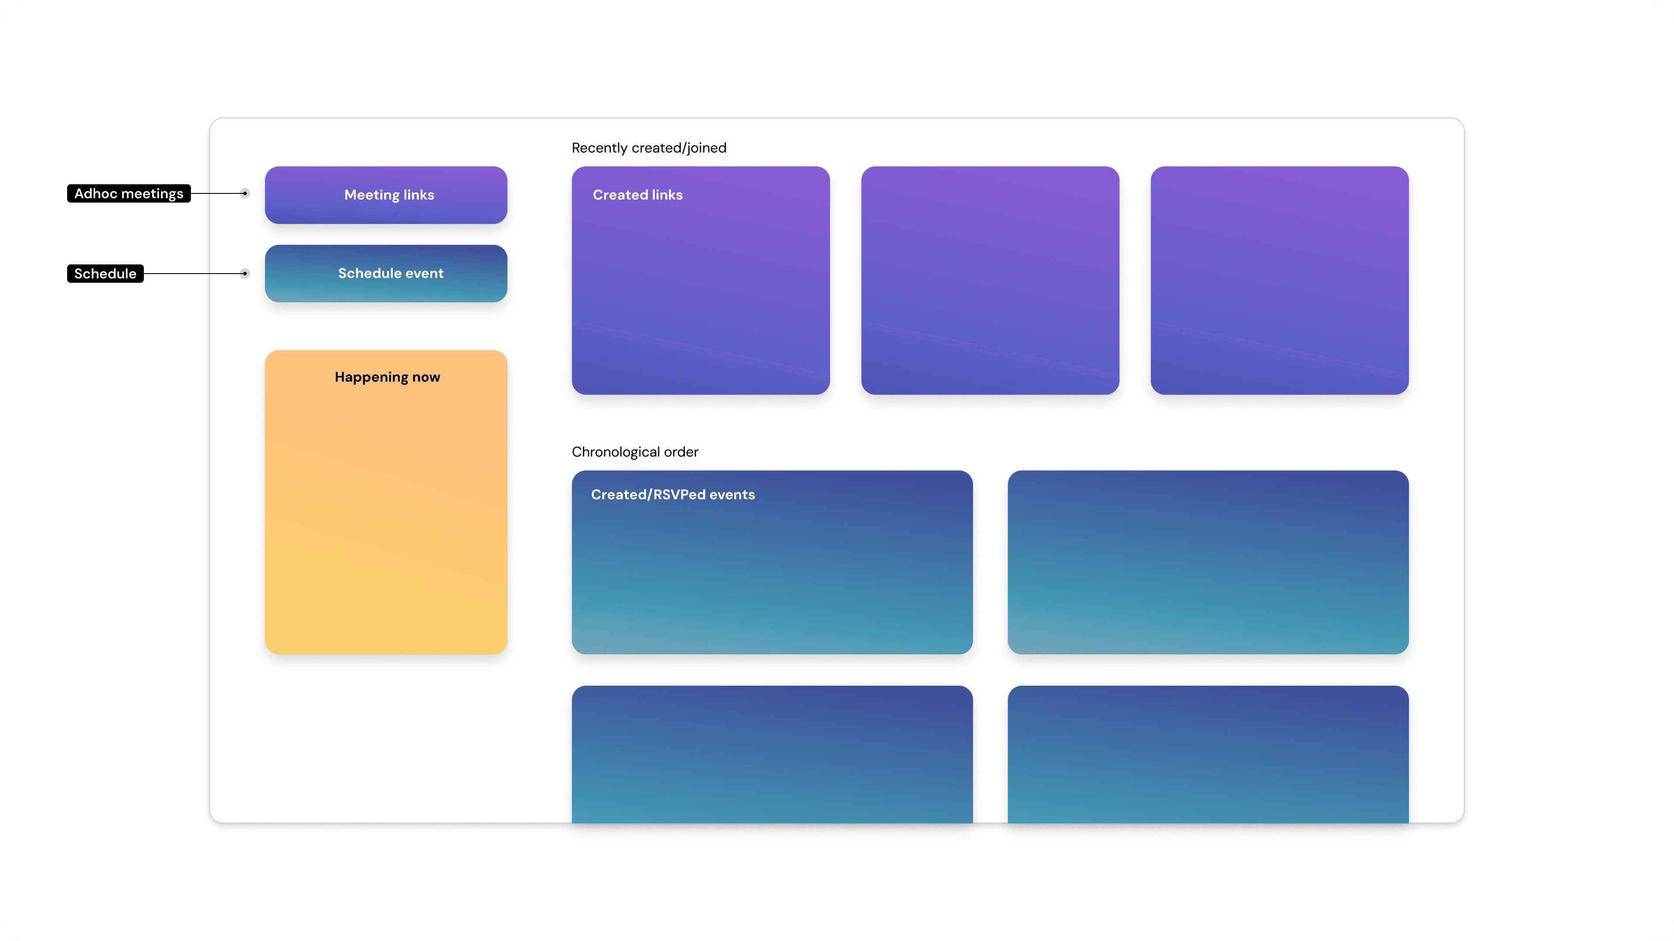Click the Meeting links label text
Viewport: 1674px width, 941px height.
coord(389,195)
